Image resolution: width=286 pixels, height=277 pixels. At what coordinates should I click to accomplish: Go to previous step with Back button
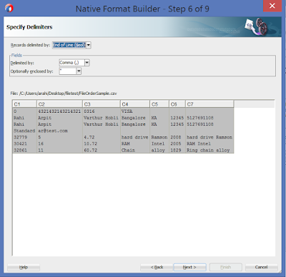(157, 267)
